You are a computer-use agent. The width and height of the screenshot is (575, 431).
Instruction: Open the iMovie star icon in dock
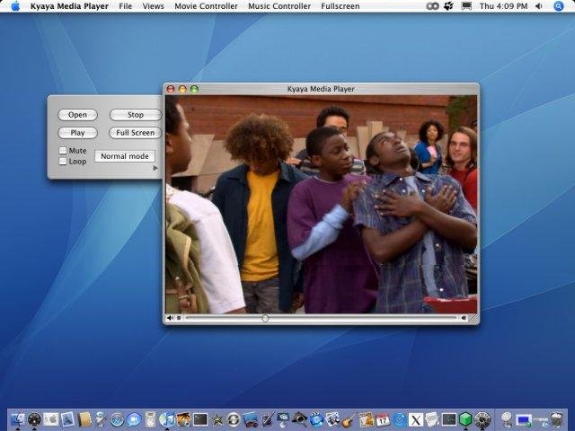tap(217, 420)
